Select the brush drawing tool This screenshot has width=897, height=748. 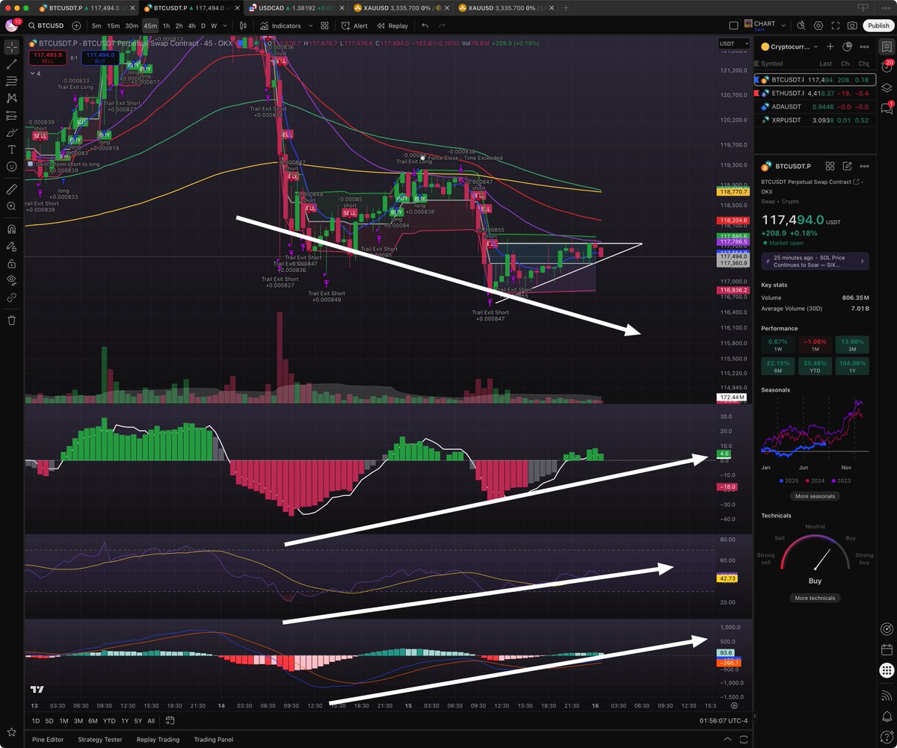point(12,133)
